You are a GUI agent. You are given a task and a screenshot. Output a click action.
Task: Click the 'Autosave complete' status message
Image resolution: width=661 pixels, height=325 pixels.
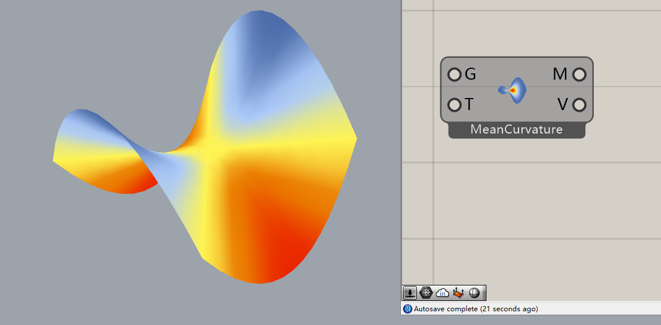coord(476,309)
